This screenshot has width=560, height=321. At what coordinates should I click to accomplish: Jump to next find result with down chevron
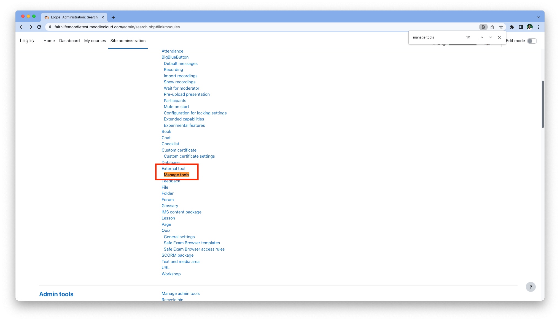[x=491, y=37]
